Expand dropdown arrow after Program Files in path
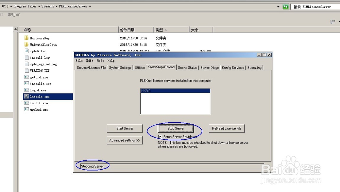 click(39, 6)
